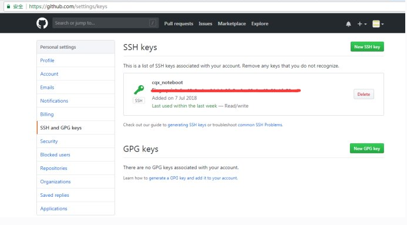Click Last used within the last week text

(x=184, y=106)
